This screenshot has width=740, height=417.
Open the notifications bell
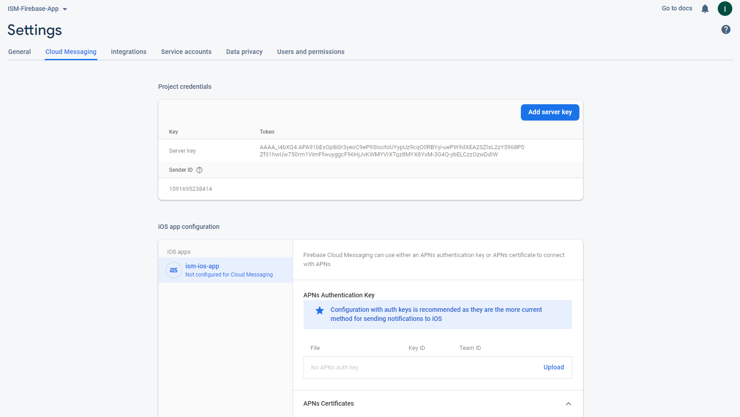pos(705,9)
